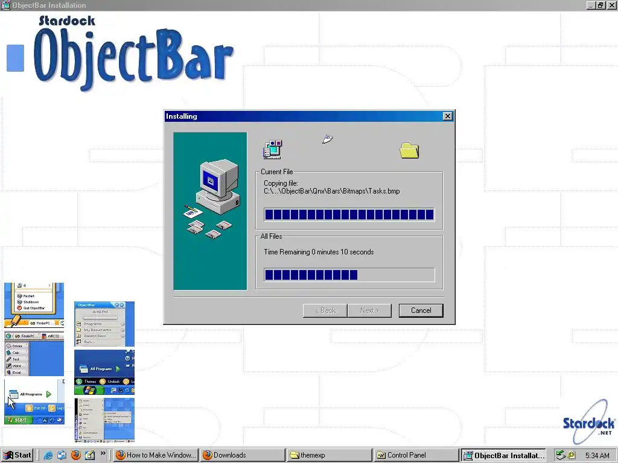
Task: Click the file path Tasks.bmp text
Action: point(332,191)
